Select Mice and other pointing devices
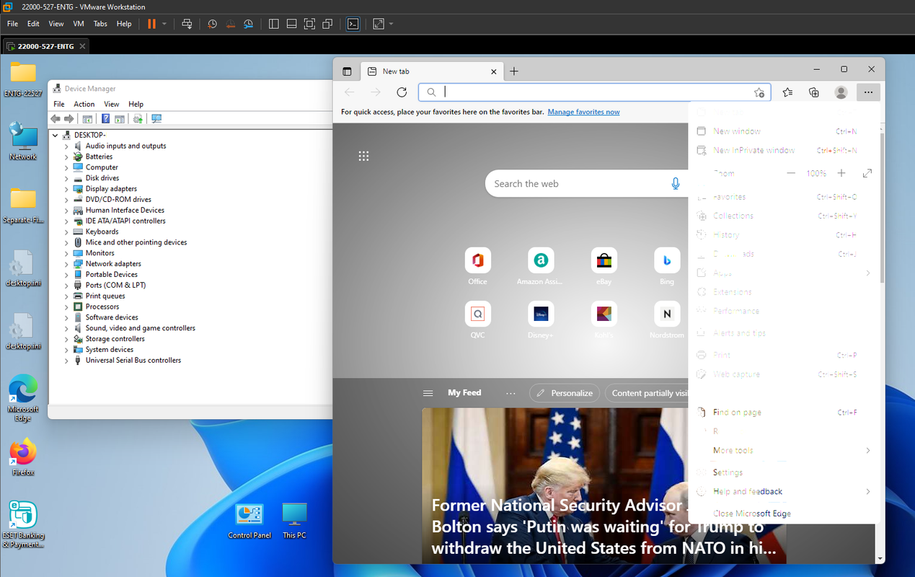 (x=136, y=242)
